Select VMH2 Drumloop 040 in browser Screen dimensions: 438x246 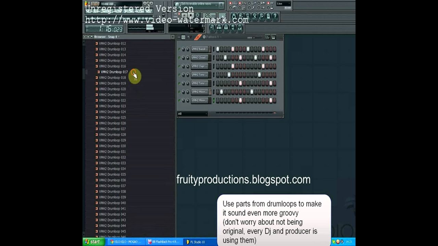pyautogui.click(x=112, y=203)
